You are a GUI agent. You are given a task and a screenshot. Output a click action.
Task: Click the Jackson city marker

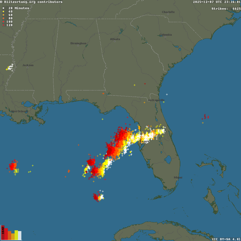click(x=27, y=67)
